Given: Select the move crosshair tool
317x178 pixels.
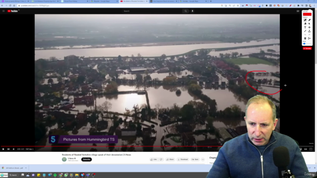Looking at the screenshot, I should (x=309, y=27).
